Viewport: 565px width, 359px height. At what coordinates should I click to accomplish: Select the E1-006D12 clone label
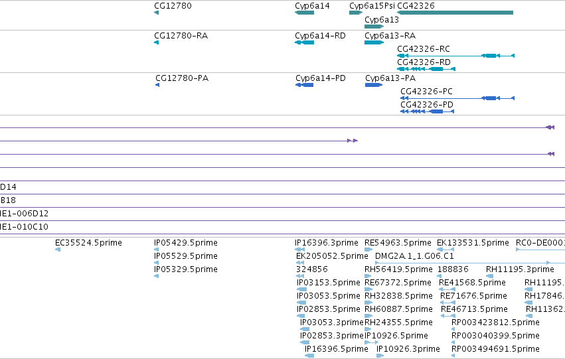(x=24, y=214)
